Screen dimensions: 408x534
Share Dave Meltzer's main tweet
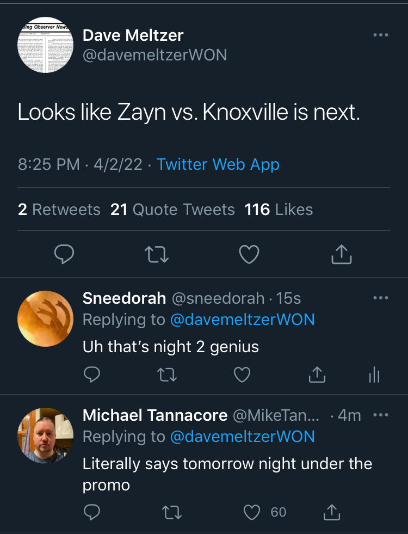pos(342,254)
